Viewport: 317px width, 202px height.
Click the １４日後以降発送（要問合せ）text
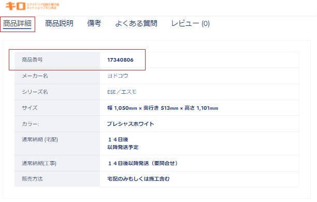143,163
